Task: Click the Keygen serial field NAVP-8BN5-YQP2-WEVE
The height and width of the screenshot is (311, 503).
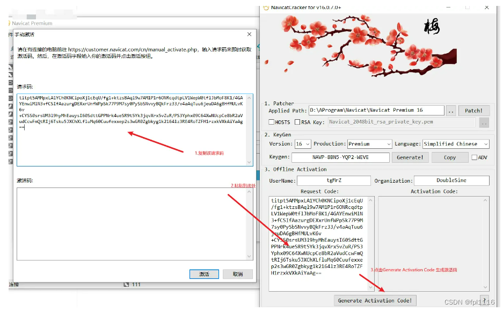Action: tap(340, 157)
